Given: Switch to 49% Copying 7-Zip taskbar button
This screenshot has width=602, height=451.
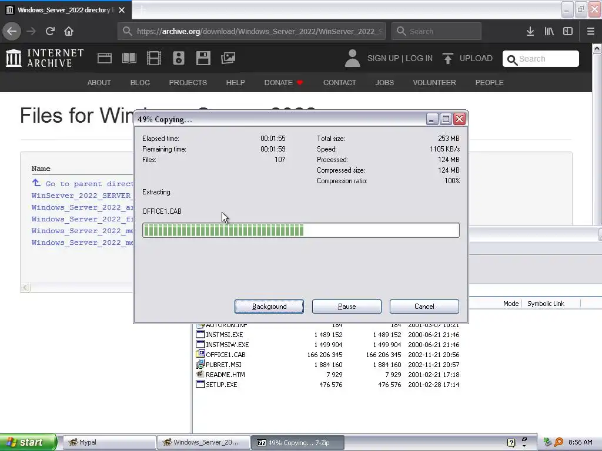Looking at the screenshot, I should [x=298, y=443].
